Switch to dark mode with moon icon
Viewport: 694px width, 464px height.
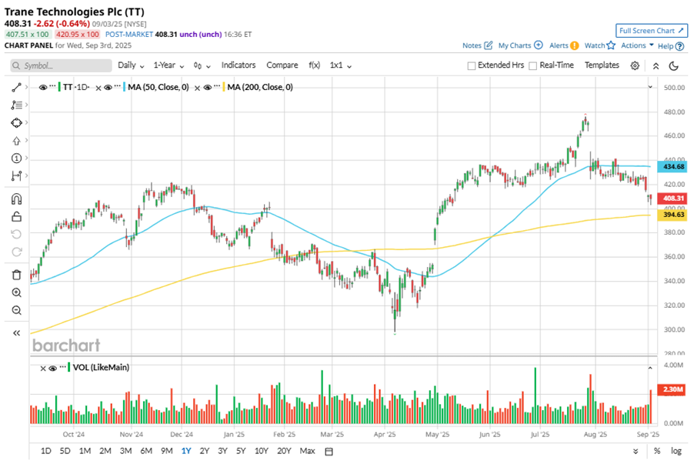(x=674, y=65)
